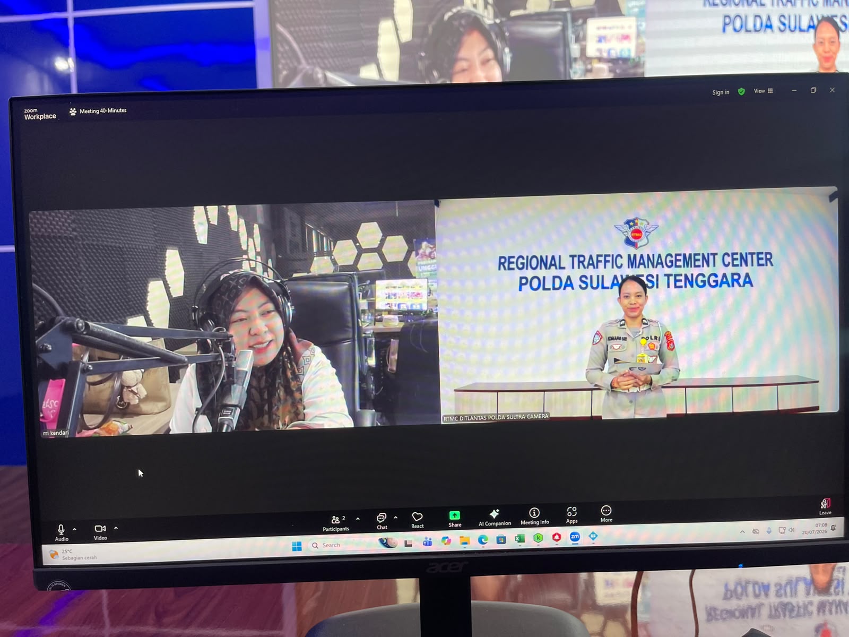Launch Microsoft Teams from the taskbar
The image size is (849, 637).
pos(427,542)
